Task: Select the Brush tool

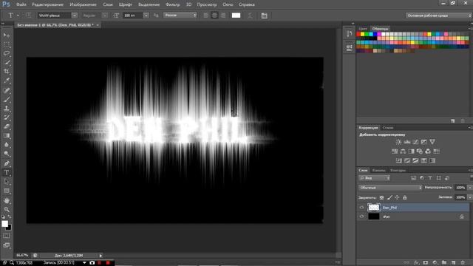Action: click(x=7, y=100)
